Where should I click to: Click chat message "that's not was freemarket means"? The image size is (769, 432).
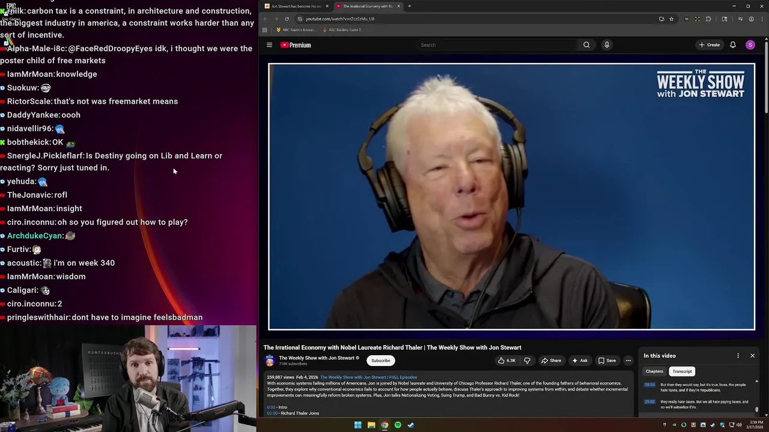point(117,101)
